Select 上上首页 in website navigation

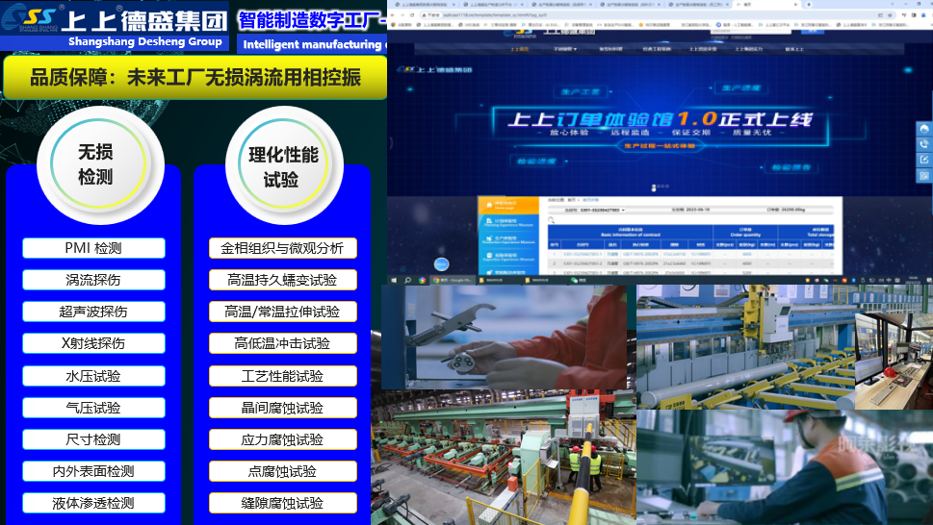tap(520, 49)
